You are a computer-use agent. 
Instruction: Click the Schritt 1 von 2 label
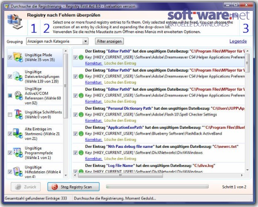coord(234,187)
